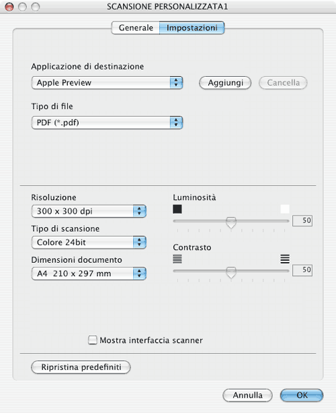Click the low contrast gray lines icon

coord(177,259)
